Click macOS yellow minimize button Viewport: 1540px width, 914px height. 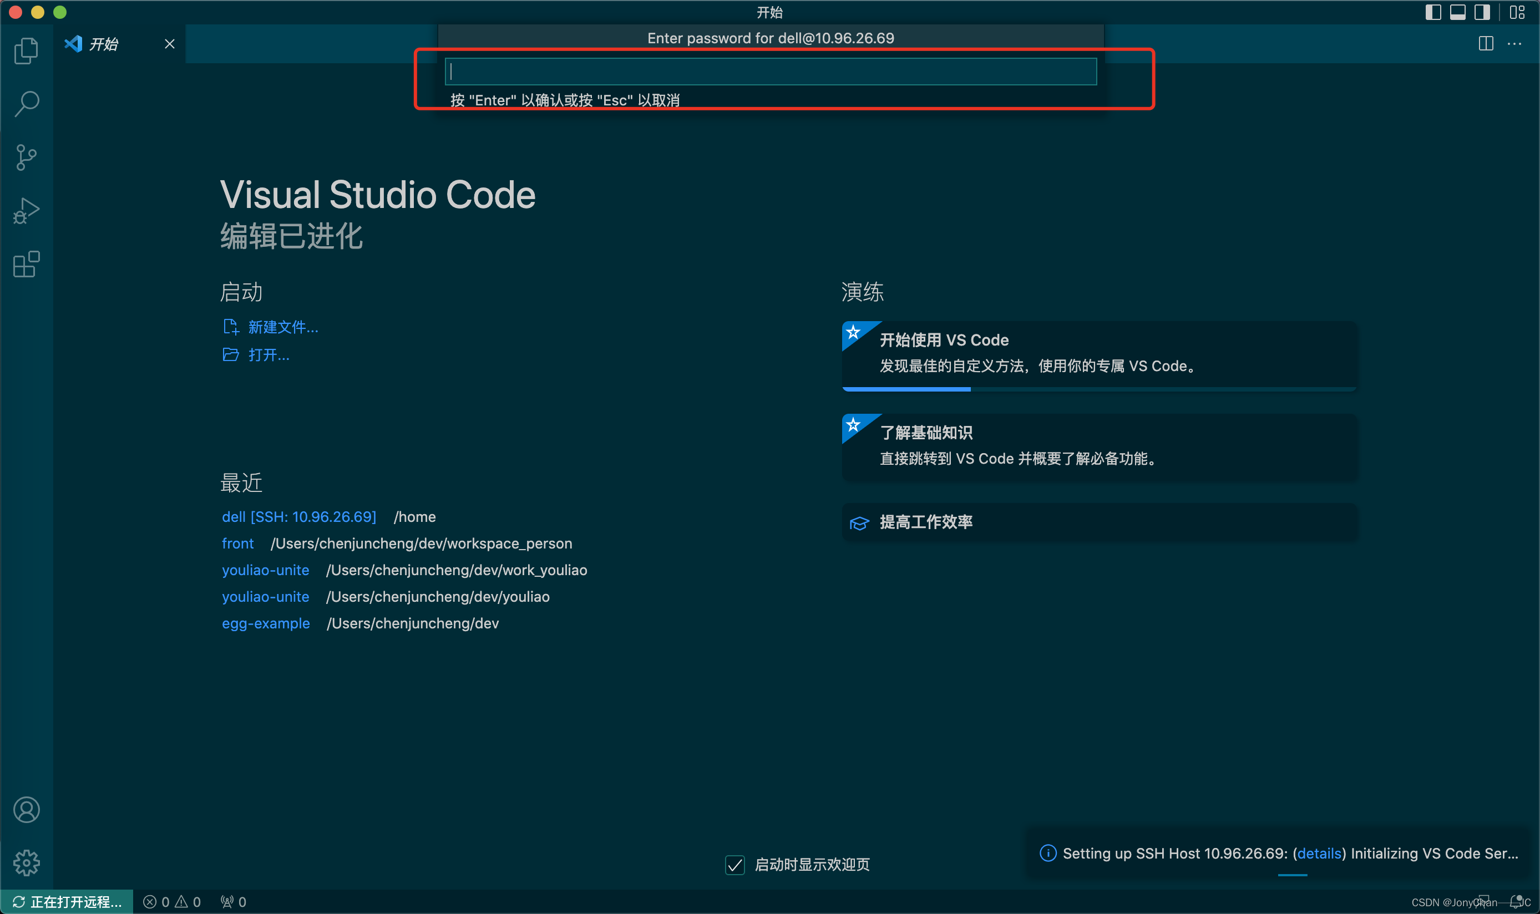coord(38,12)
